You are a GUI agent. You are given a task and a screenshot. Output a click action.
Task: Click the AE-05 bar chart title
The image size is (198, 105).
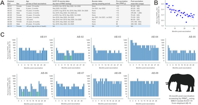click(x=192, y=37)
